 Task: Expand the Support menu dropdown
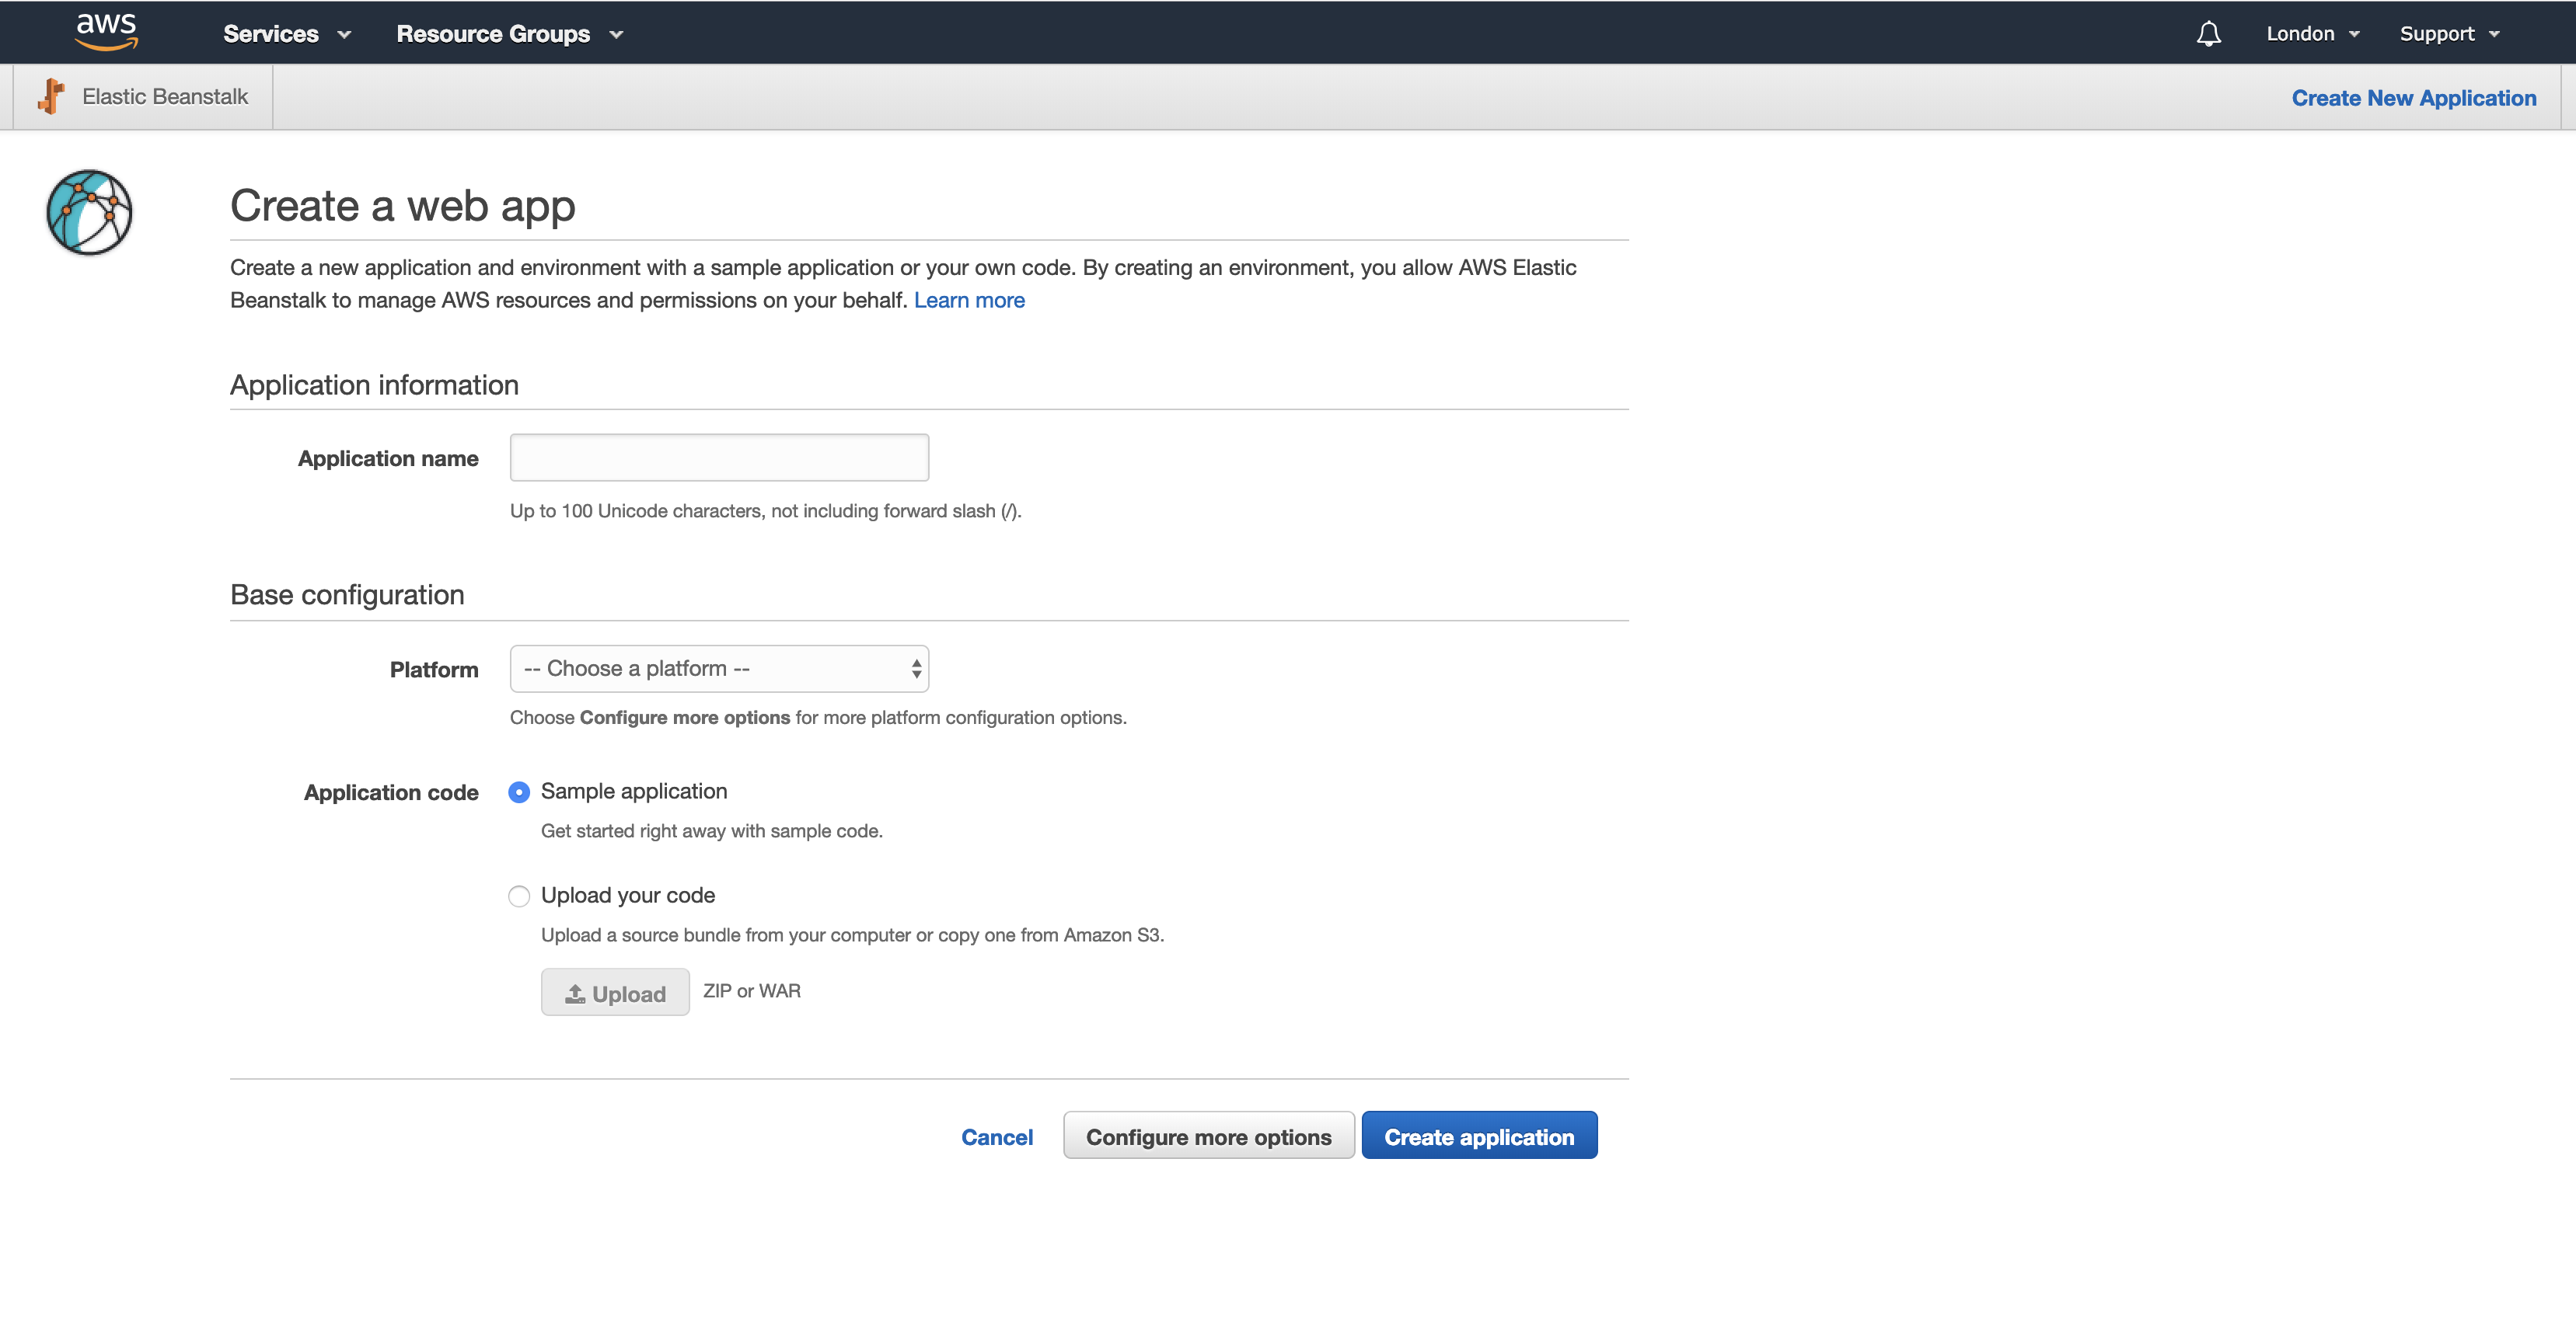click(x=2449, y=34)
